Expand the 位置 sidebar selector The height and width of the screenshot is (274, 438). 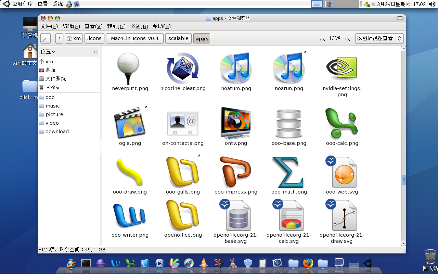click(48, 51)
